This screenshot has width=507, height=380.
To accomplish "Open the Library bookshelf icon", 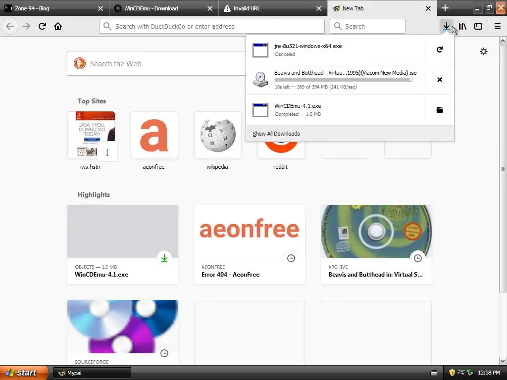I will [x=462, y=26].
